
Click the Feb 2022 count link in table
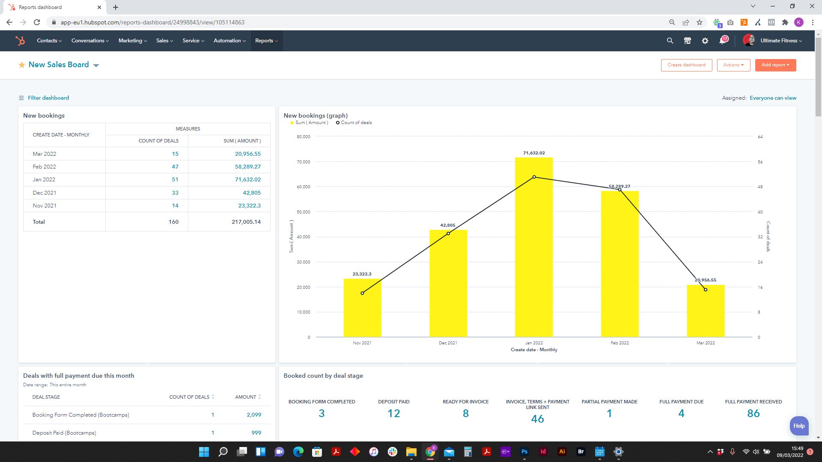[175, 166]
